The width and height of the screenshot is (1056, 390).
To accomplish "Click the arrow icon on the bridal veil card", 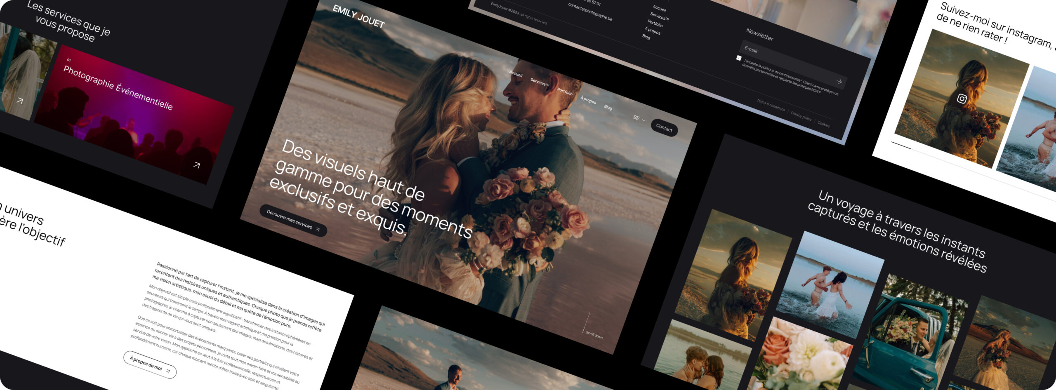I will pyautogui.click(x=19, y=100).
